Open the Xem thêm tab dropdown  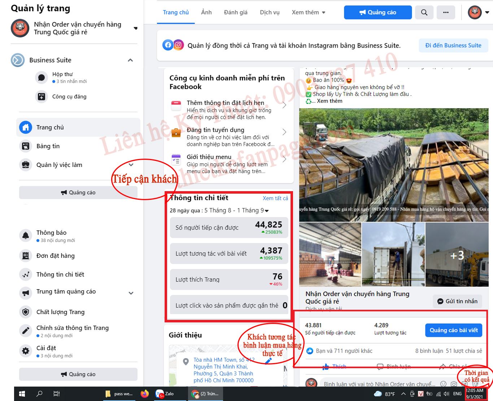click(309, 12)
